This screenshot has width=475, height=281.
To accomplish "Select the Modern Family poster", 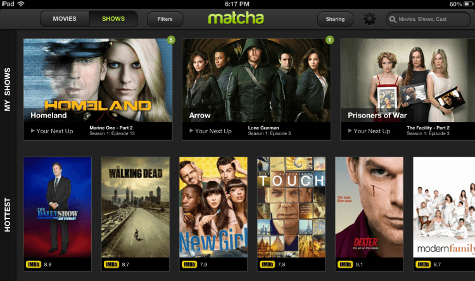I will 444,207.
